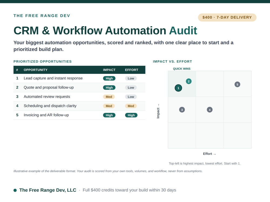The height and width of the screenshot is (202, 270).
Task: Click chart marker 2 in the matrix
Action: [x=189, y=81]
